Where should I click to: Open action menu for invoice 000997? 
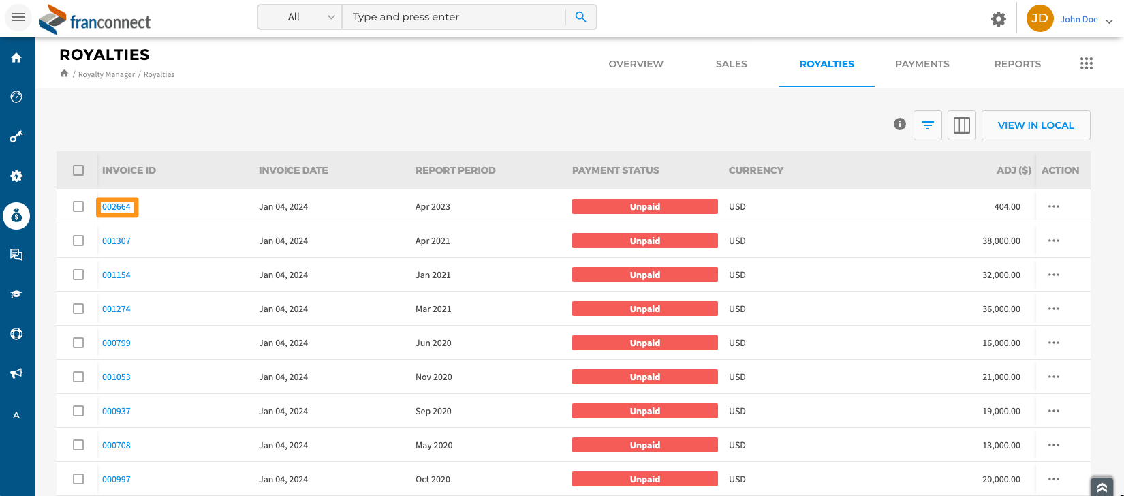point(1054,479)
